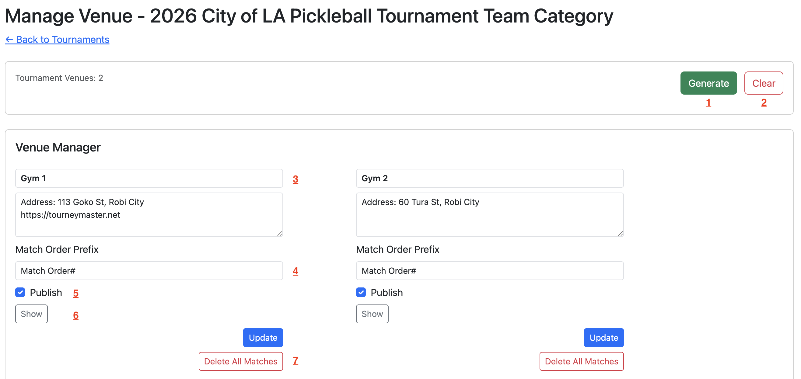
Task: Click the resize handle of Gym 1 address box
Action: tap(280, 234)
